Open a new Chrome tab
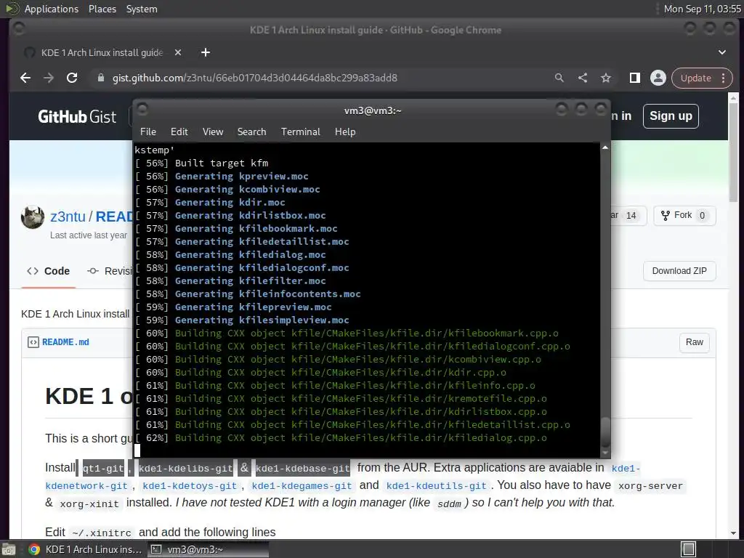Image resolution: width=744 pixels, height=558 pixels. pyautogui.click(x=206, y=52)
